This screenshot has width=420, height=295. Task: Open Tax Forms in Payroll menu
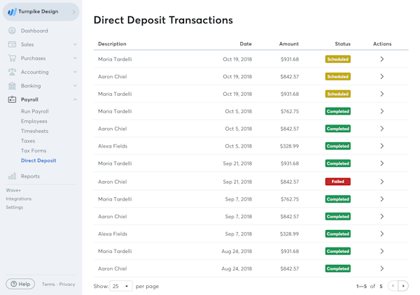(x=34, y=150)
